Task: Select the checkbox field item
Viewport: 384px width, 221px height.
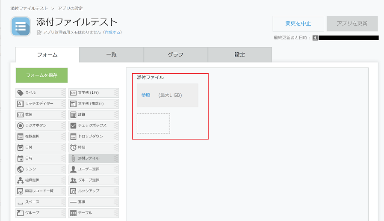Action: coord(93,125)
